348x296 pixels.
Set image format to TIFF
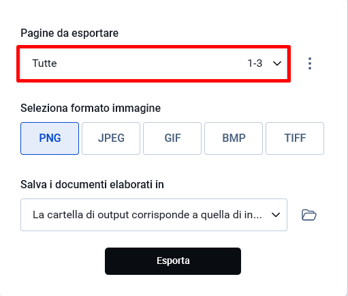tap(295, 138)
